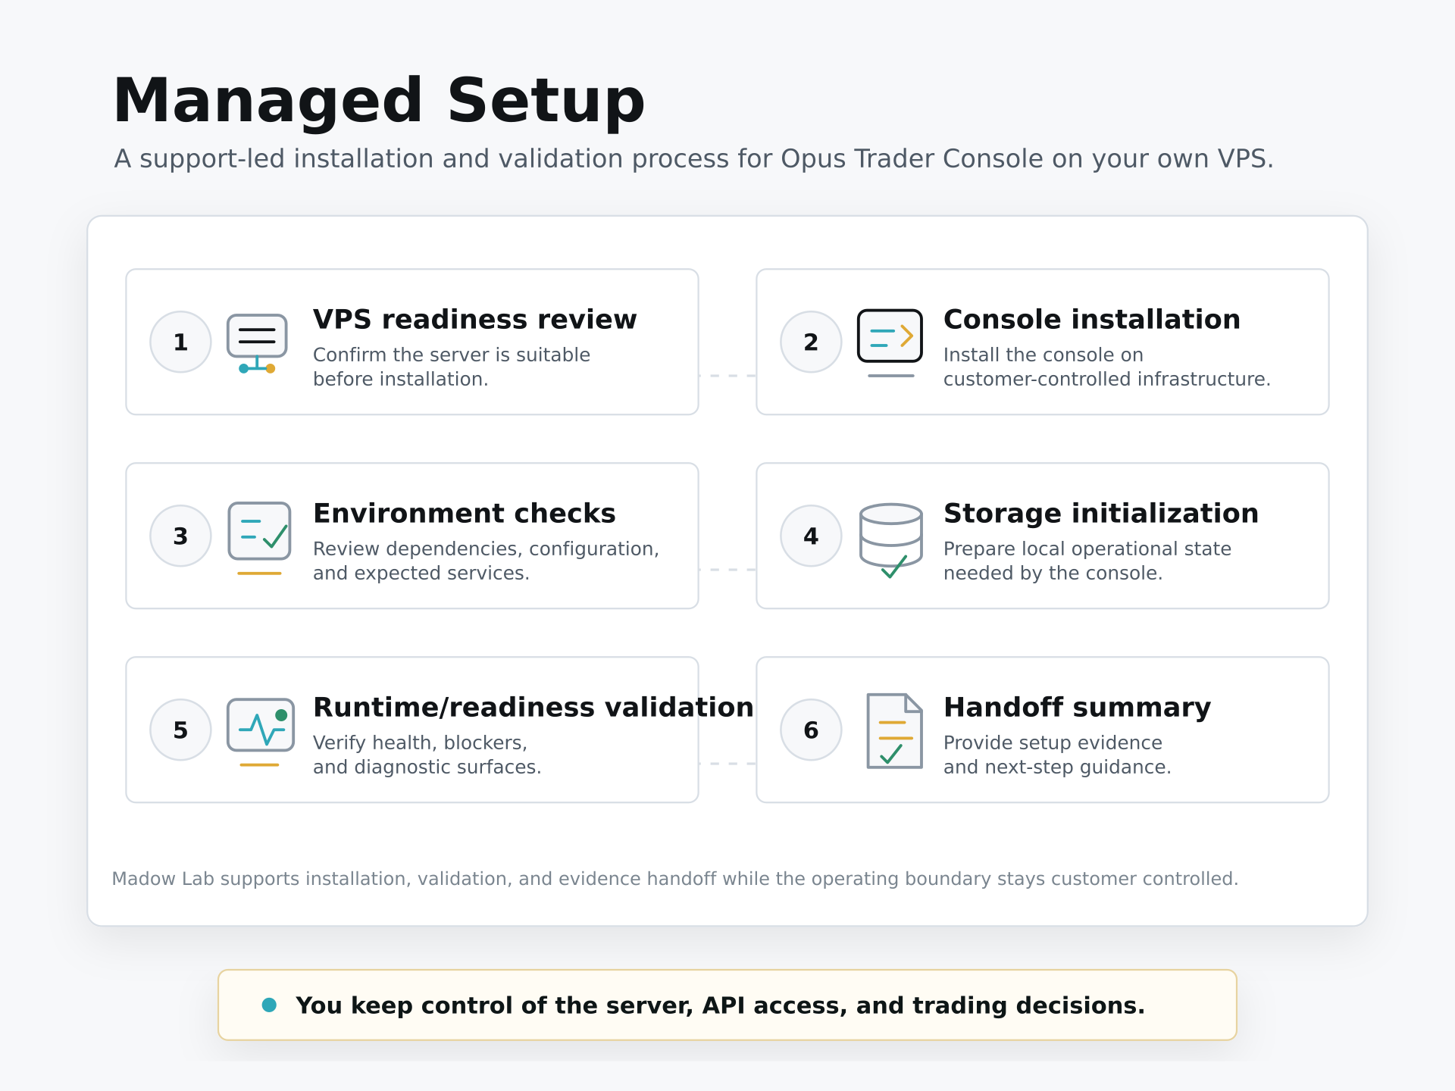Click the Storage initialization database icon
The height and width of the screenshot is (1091, 1455).
tap(890, 540)
